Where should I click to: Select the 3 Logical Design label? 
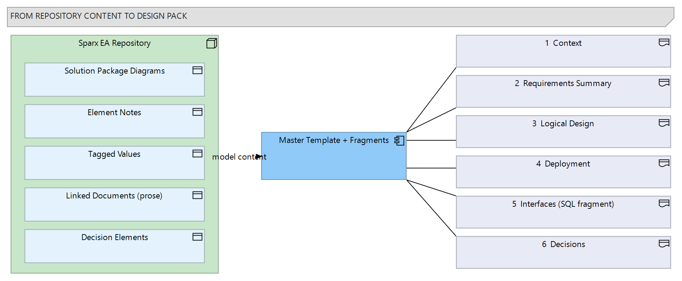coord(563,124)
